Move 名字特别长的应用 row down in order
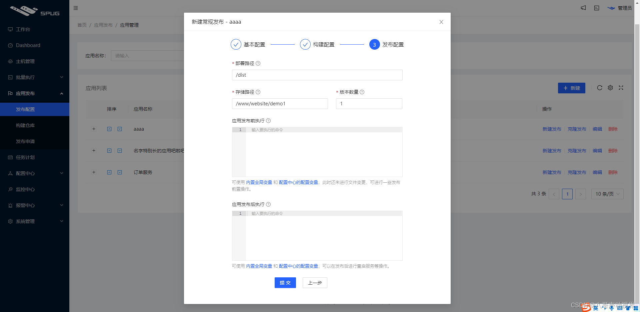The height and width of the screenshot is (312, 640). (x=120, y=151)
